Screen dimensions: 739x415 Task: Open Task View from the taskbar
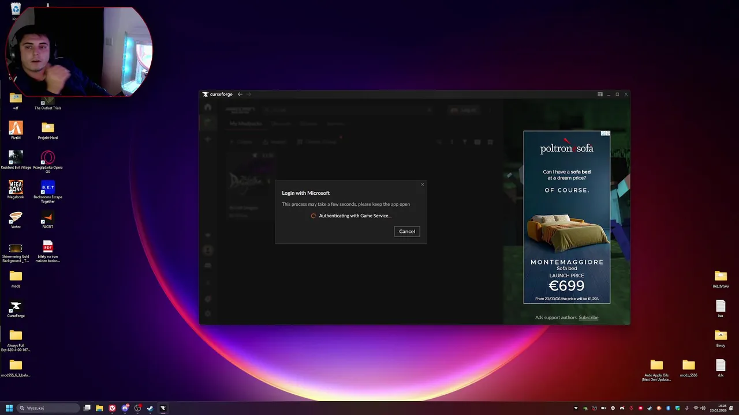(87, 408)
